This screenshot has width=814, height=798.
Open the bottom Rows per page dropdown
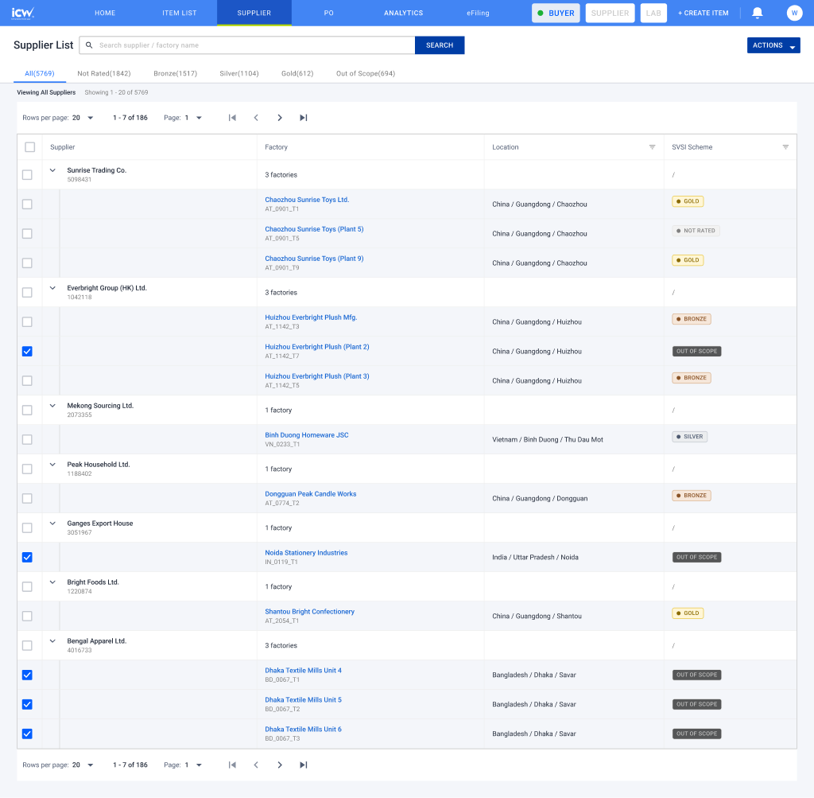(x=83, y=765)
